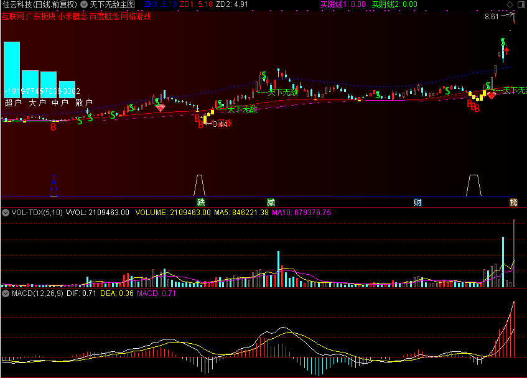Click the tallest red volume bar at far right
Image resolution: width=527 pixels, height=378 pixels.
(x=514, y=254)
